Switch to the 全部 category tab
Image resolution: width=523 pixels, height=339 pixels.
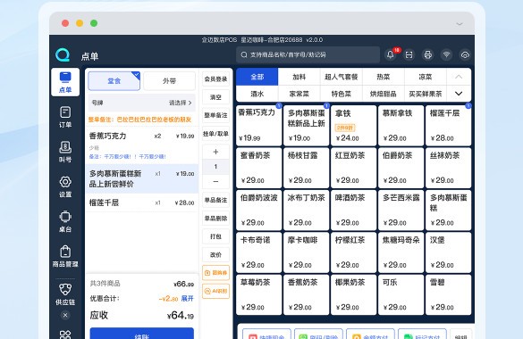(257, 77)
